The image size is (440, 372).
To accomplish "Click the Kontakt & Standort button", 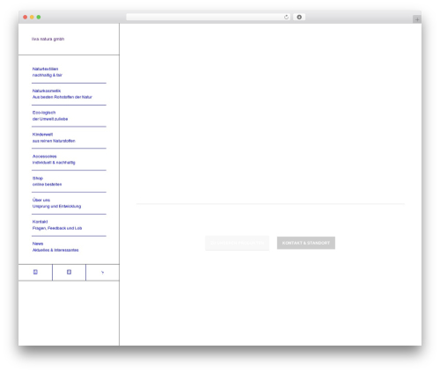I will 306,243.
